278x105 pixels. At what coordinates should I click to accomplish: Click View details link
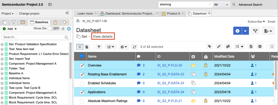tap(103, 36)
